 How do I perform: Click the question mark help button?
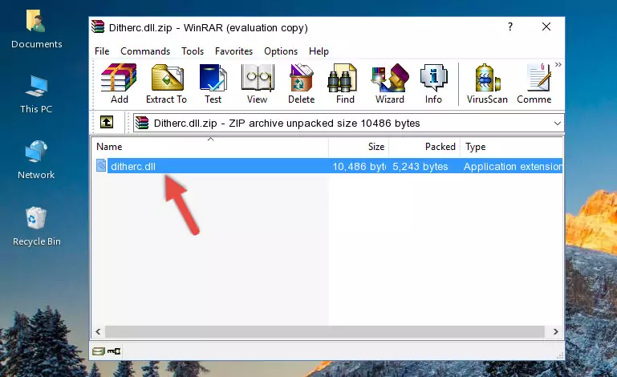tap(510, 26)
